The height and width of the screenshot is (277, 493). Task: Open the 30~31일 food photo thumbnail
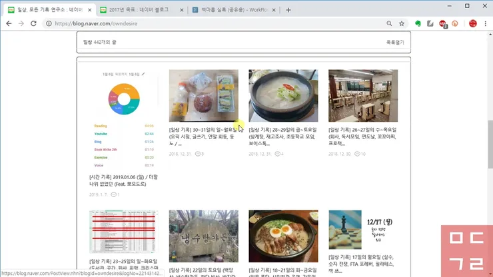204,96
